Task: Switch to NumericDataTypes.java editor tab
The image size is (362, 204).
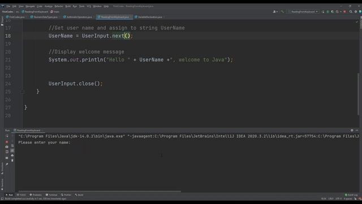Action: point(44,17)
